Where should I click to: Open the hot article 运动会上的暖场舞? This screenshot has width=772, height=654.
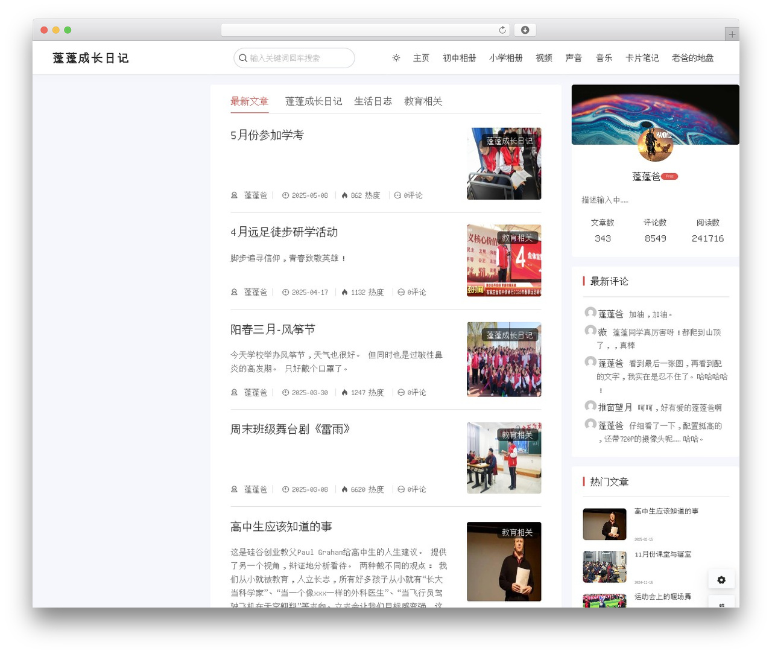click(663, 597)
